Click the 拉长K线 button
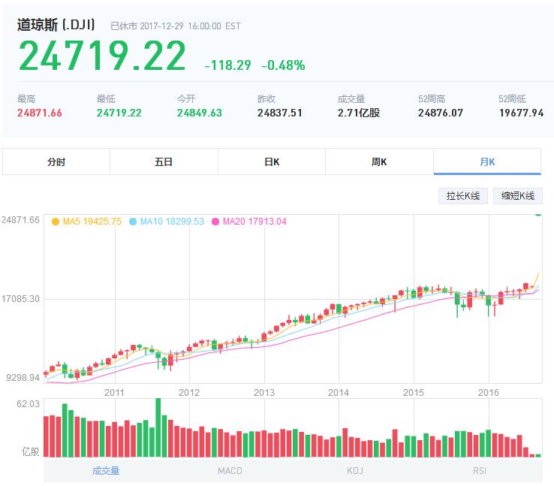Image resolution: width=554 pixels, height=486 pixels. click(463, 195)
